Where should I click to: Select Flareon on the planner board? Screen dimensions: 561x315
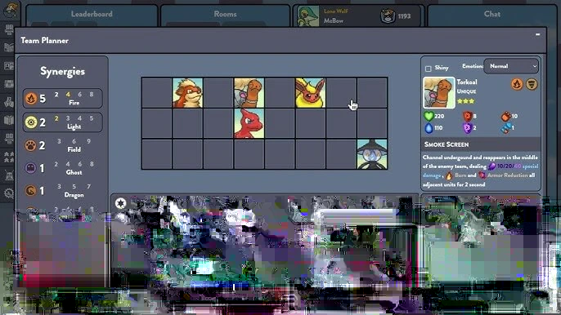coord(311,93)
